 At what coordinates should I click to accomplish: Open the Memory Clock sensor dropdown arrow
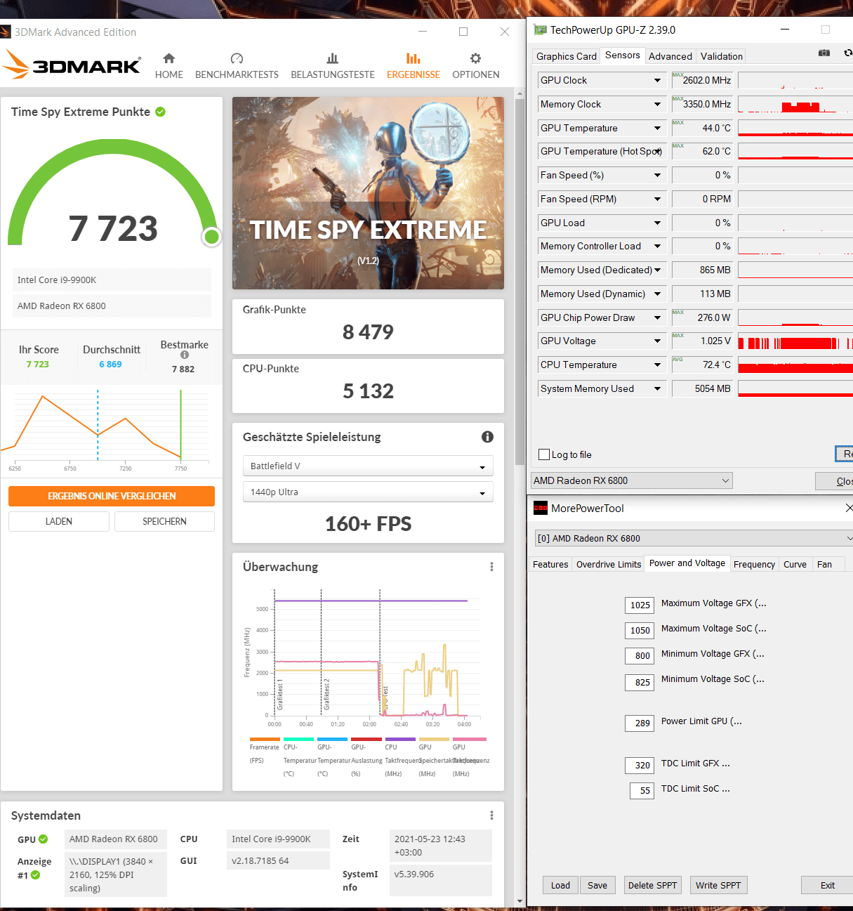click(x=657, y=105)
